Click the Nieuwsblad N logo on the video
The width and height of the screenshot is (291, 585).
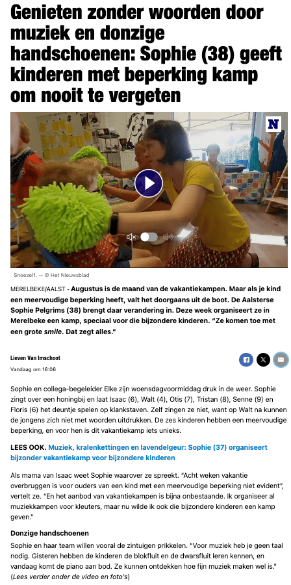click(x=273, y=124)
